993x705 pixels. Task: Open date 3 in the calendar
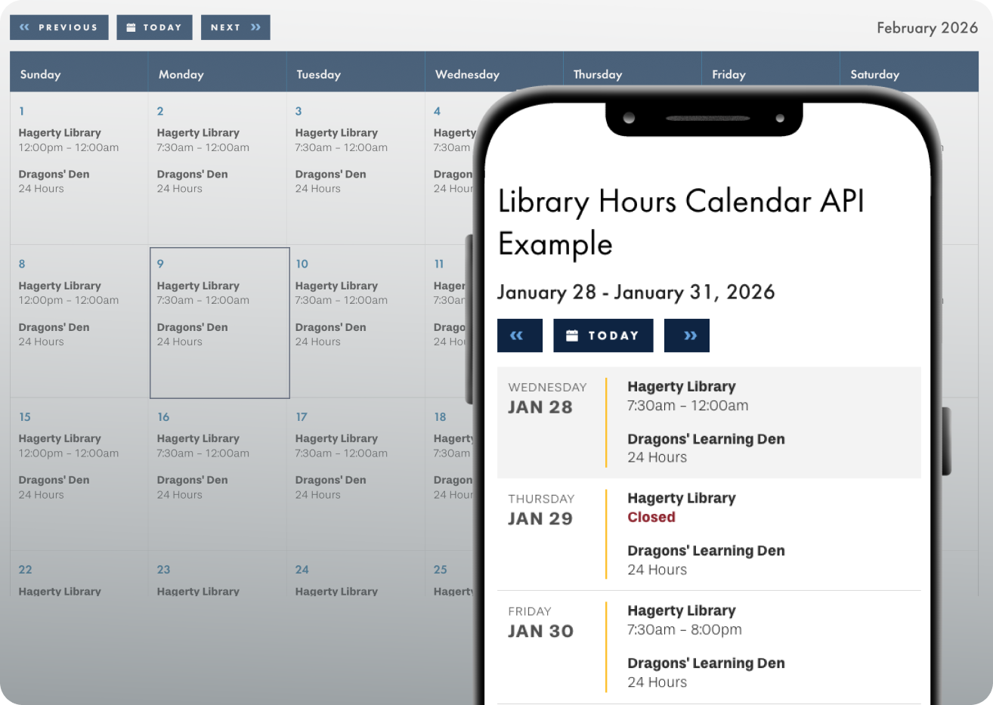point(299,111)
